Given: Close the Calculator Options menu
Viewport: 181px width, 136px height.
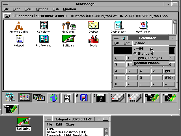Looking at the screenshot, I should tap(140, 43).
